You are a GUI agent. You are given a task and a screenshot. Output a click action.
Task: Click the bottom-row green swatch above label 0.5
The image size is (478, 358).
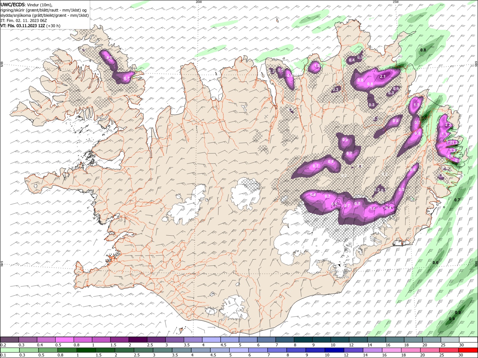click(x=48, y=350)
